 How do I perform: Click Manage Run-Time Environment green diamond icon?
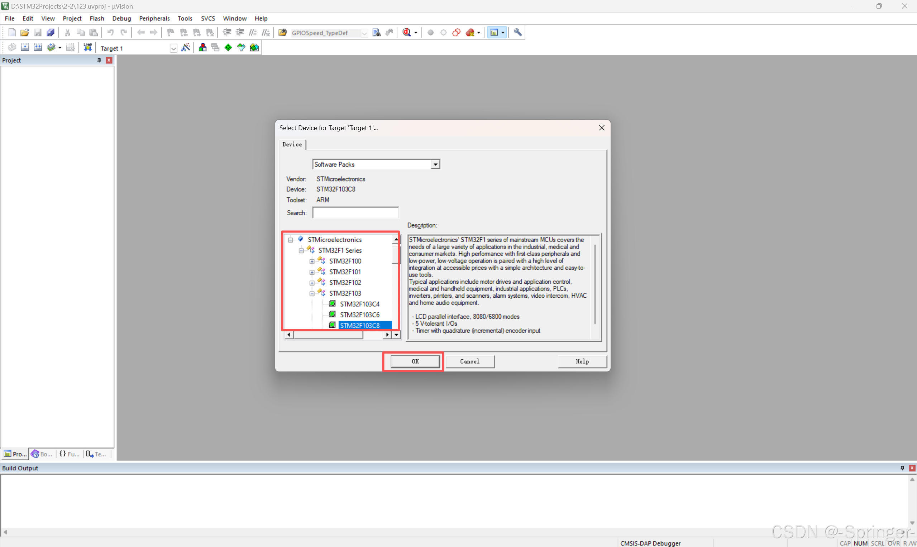pos(228,48)
